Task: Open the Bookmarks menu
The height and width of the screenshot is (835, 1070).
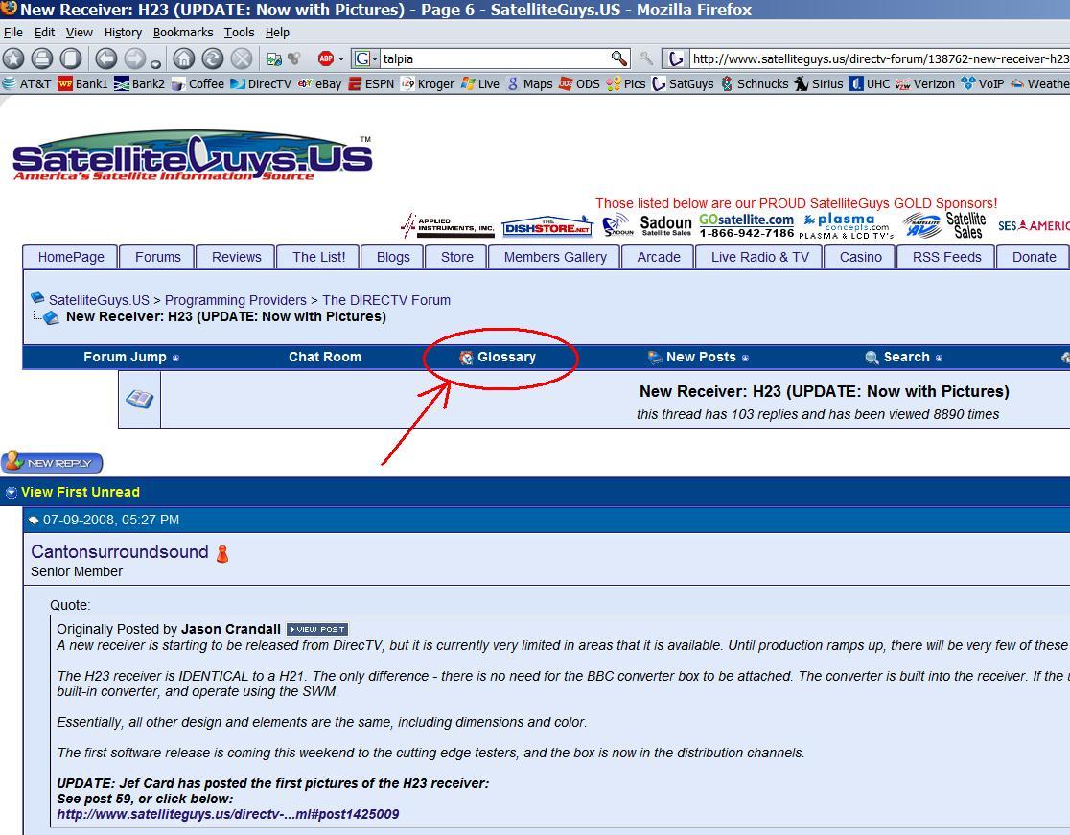Action: coord(183,32)
